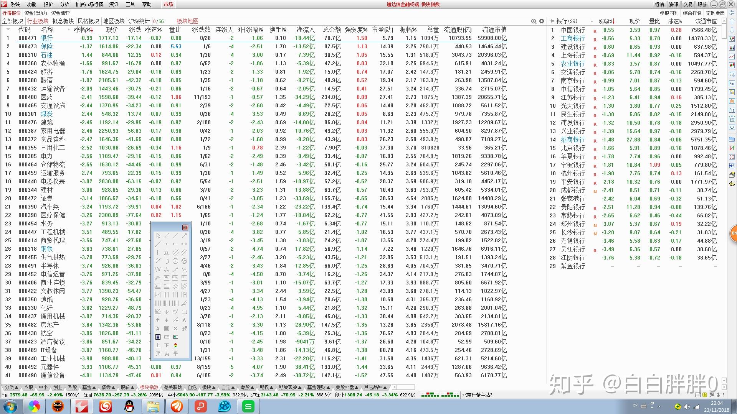Click the 北京行情主站3 status entry
The image size is (737, 414).
click(477, 395)
